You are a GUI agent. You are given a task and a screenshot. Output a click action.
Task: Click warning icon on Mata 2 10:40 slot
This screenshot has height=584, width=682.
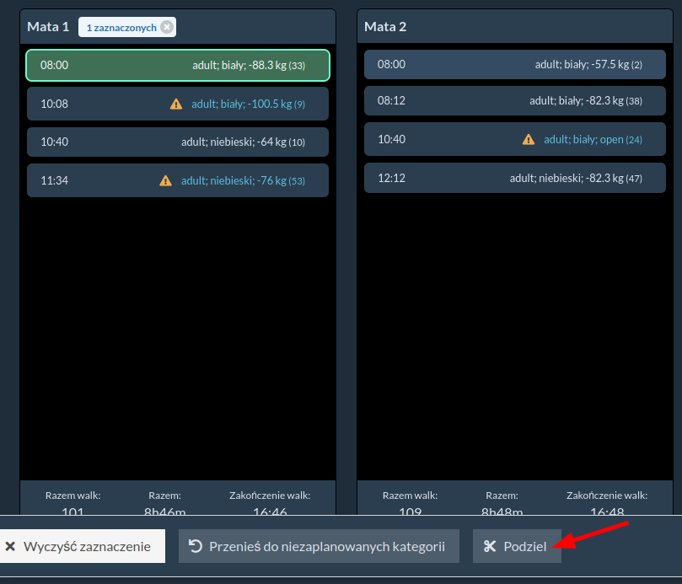click(x=529, y=139)
